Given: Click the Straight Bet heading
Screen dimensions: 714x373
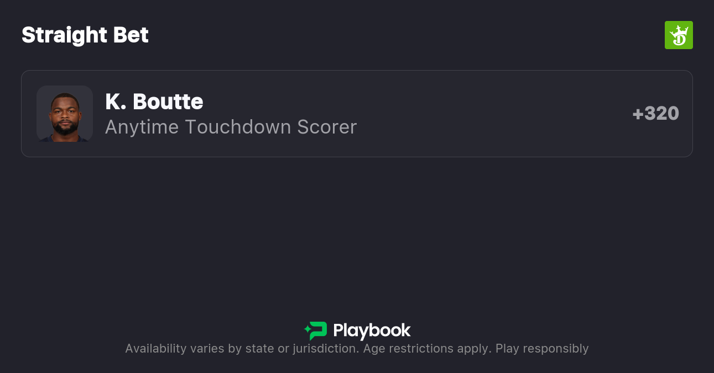Looking at the screenshot, I should [85, 35].
